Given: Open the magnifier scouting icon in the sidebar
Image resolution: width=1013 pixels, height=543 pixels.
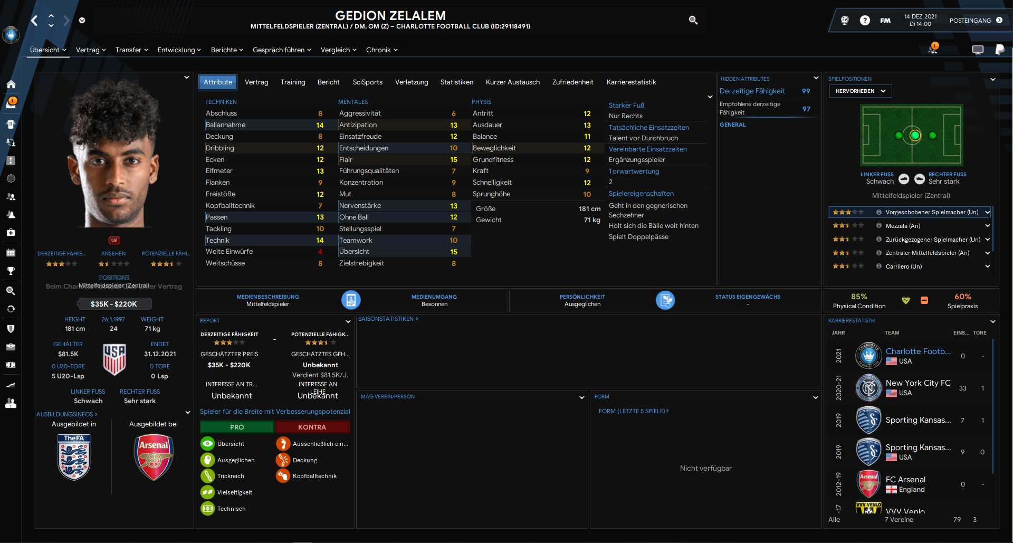Looking at the screenshot, I should pos(11,291).
